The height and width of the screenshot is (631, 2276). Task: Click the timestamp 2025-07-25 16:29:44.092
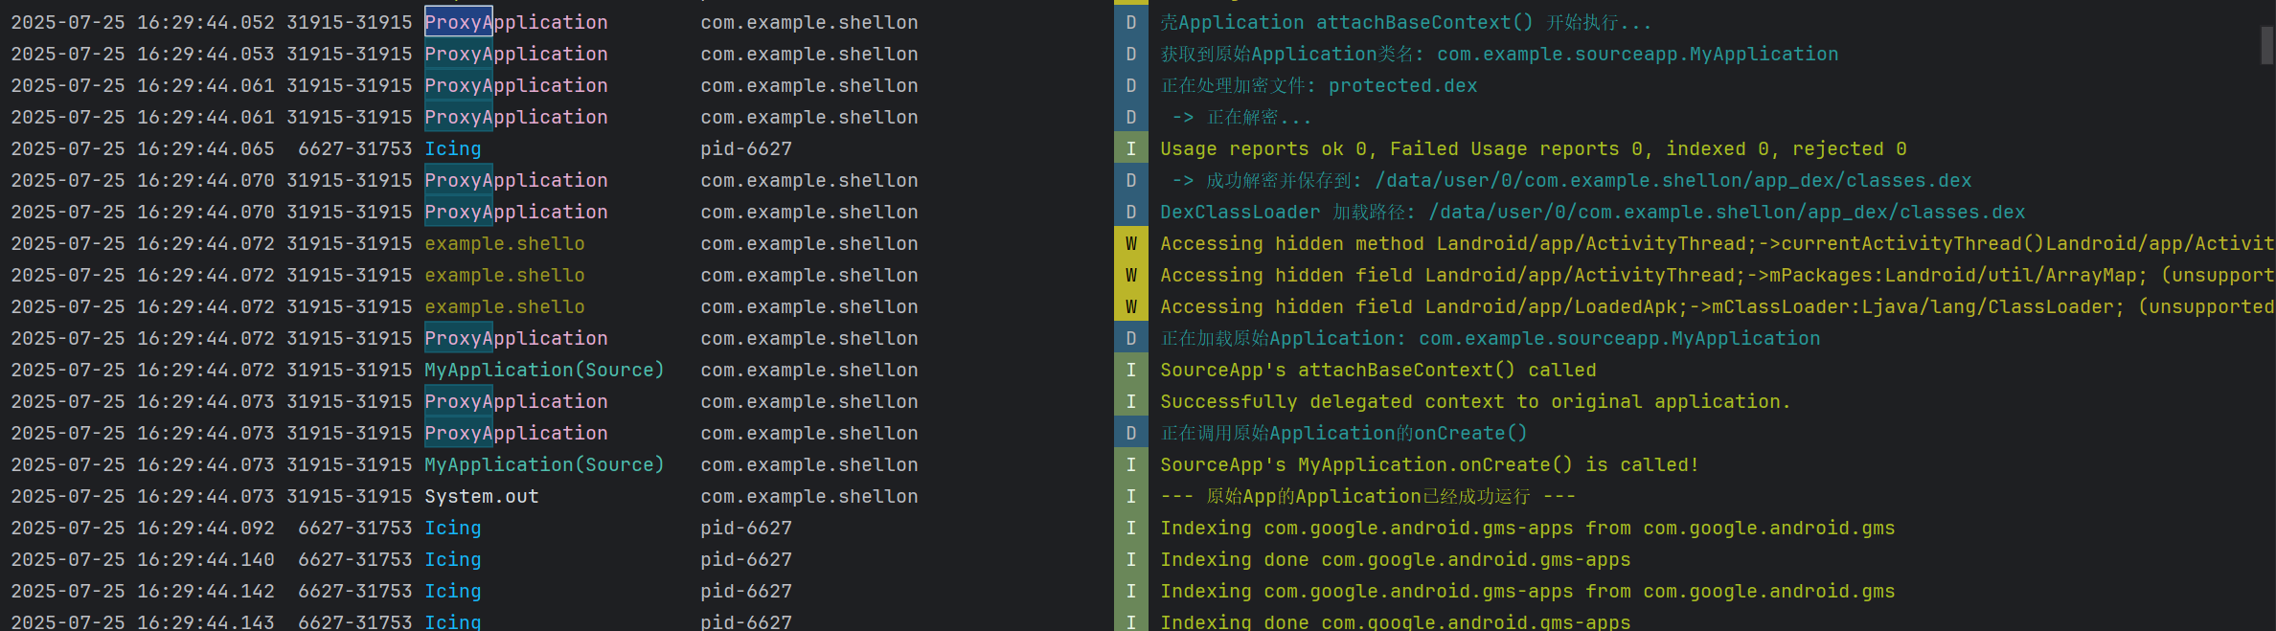(x=143, y=528)
